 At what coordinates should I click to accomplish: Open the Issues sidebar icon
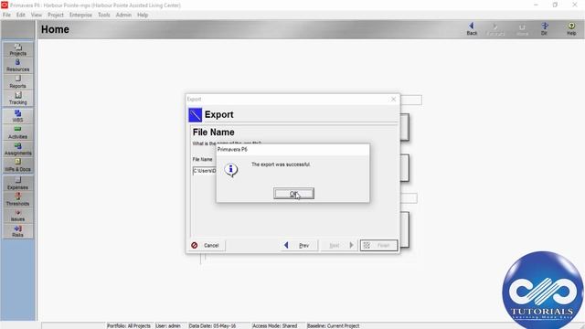tap(17, 216)
